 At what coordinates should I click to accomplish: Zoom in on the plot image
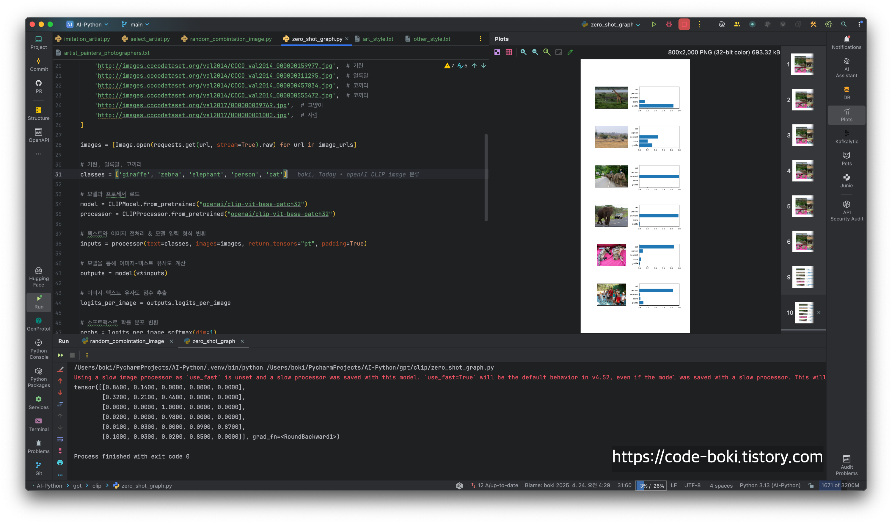coord(523,52)
